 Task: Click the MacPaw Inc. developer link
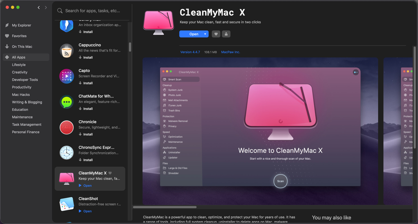tap(230, 52)
